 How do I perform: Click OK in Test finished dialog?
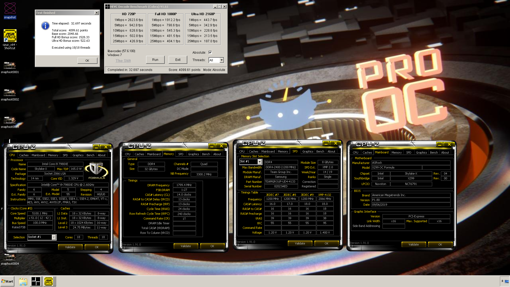(x=87, y=61)
